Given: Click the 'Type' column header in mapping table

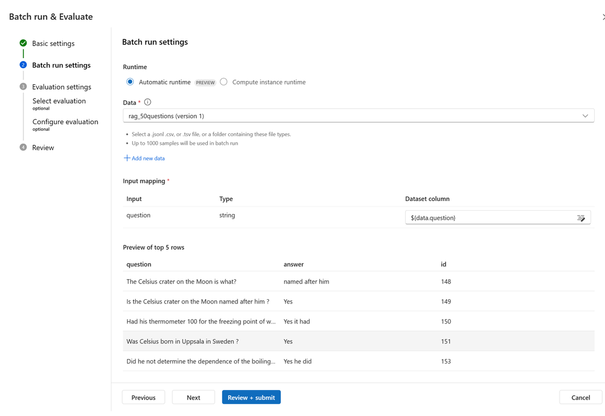Looking at the screenshot, I should click(x=226, y=199).
